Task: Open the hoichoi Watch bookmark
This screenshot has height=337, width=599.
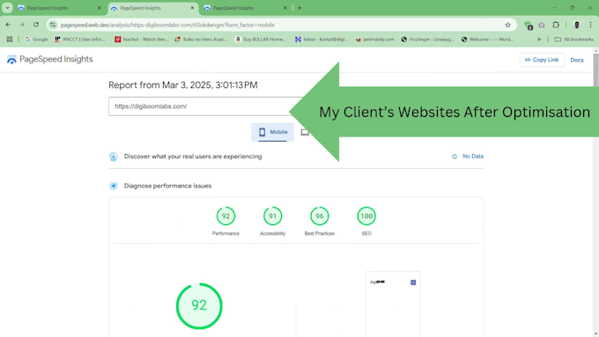Action: (141, 40)
